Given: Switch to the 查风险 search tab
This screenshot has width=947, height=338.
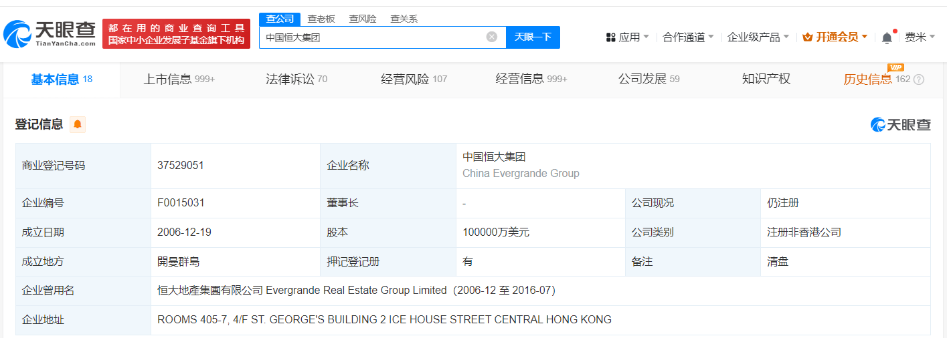Looking at the screenshot, I should click(x=363, y=19).
